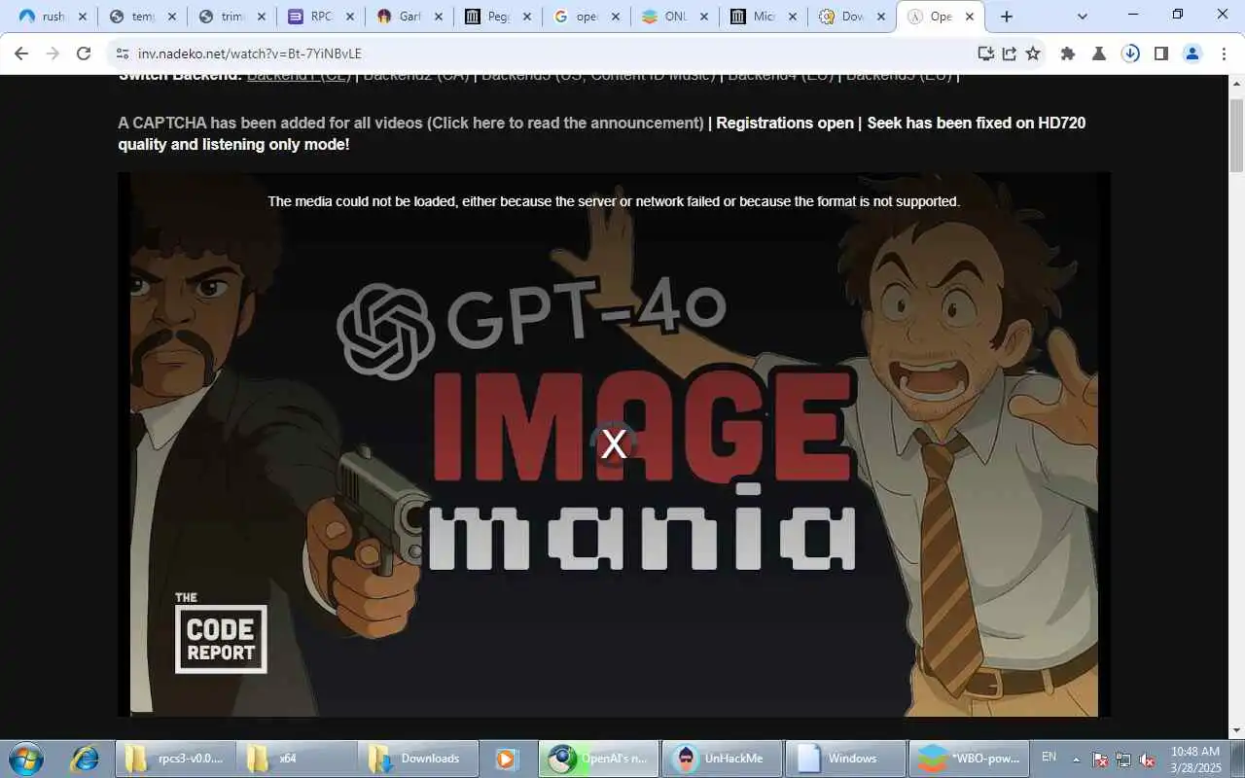Switch to the 'rush' tab

52,17
